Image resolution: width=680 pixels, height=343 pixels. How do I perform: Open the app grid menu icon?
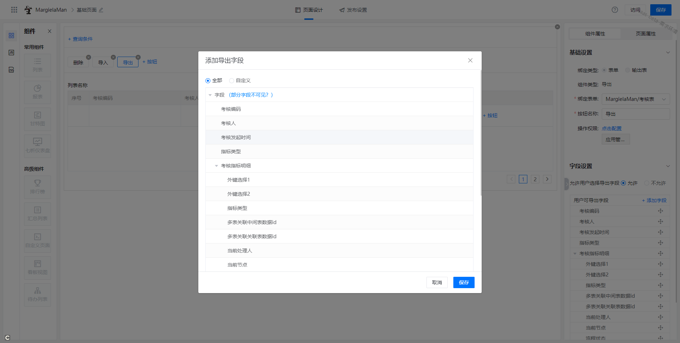click(x=14, y=10)
